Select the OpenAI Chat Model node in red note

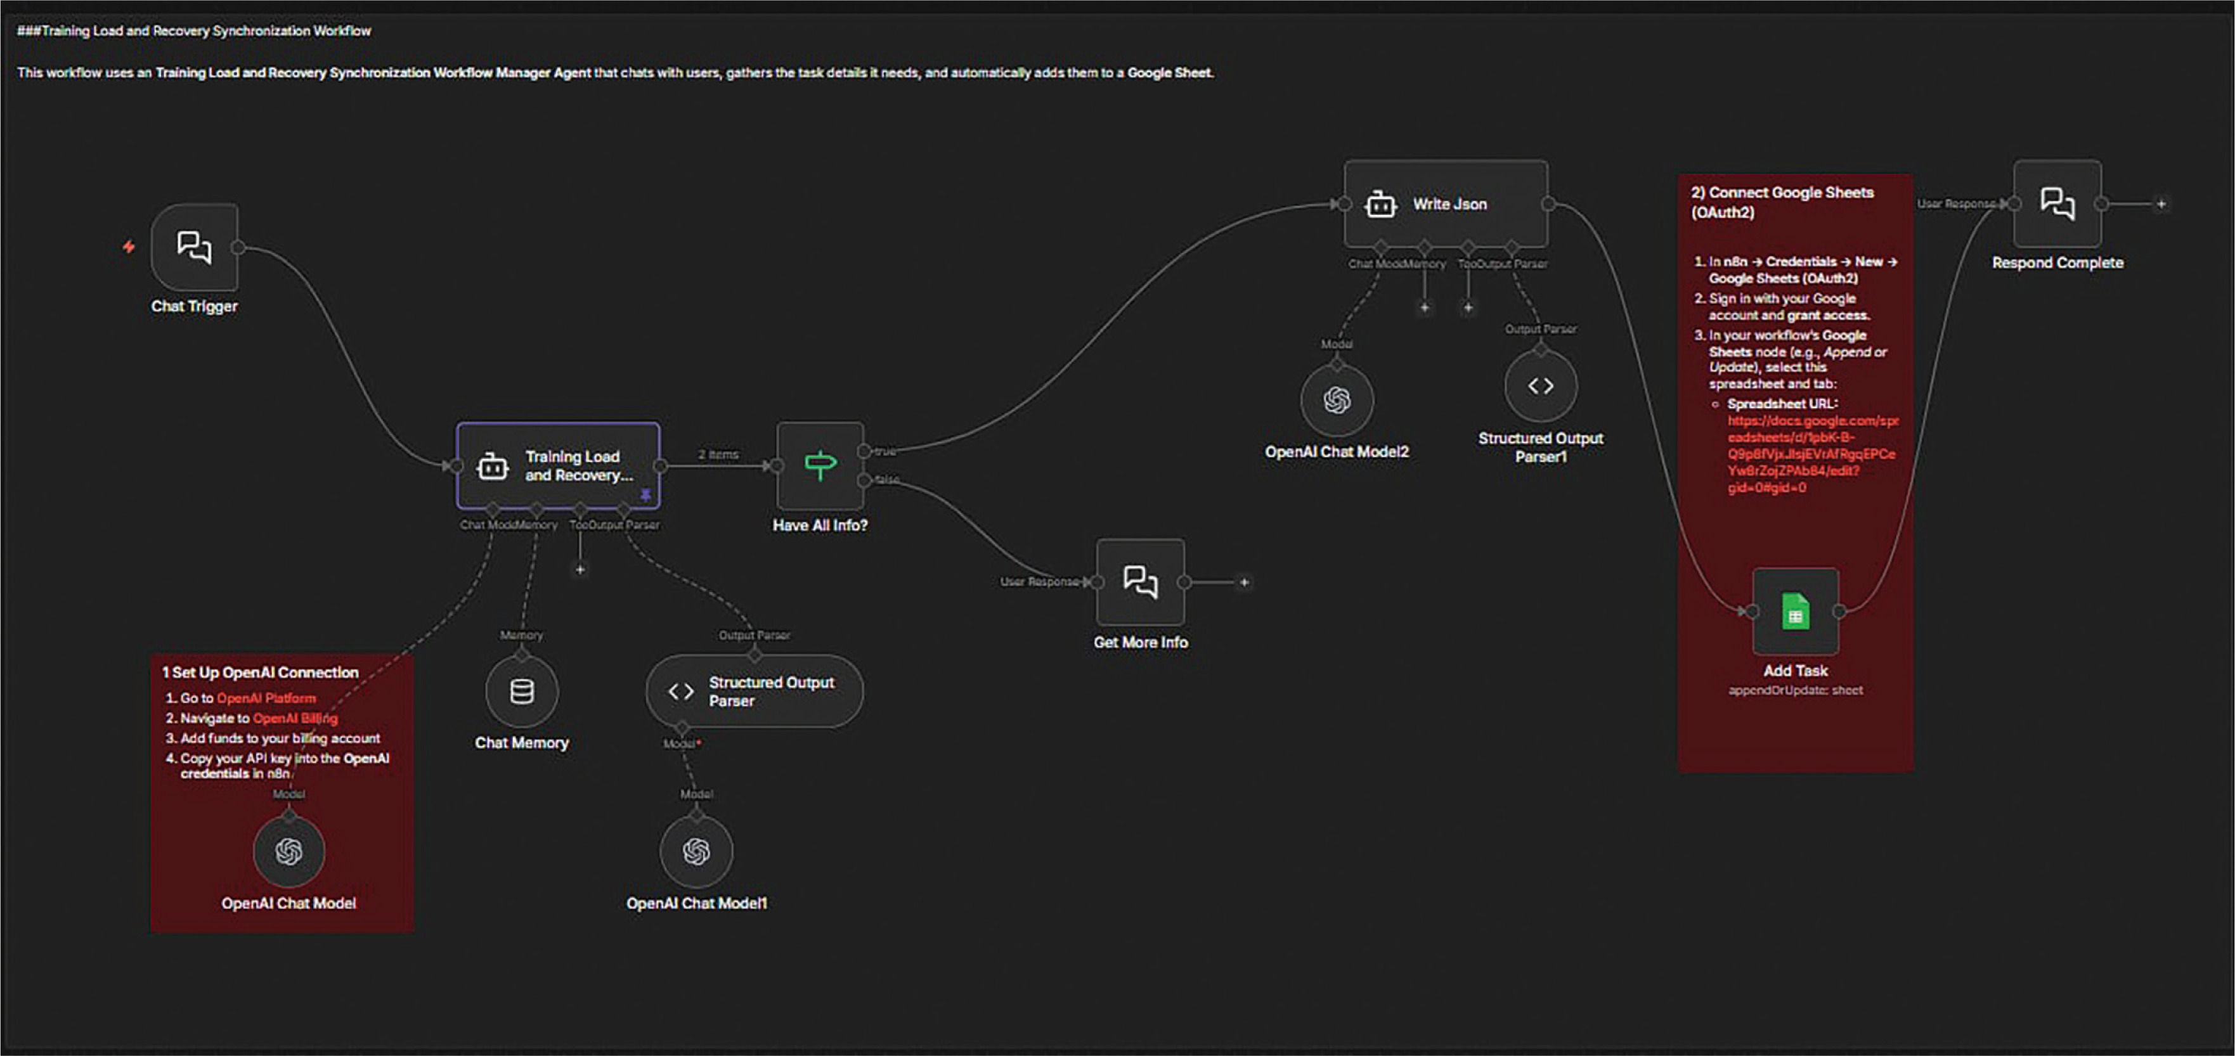(289, 851)
